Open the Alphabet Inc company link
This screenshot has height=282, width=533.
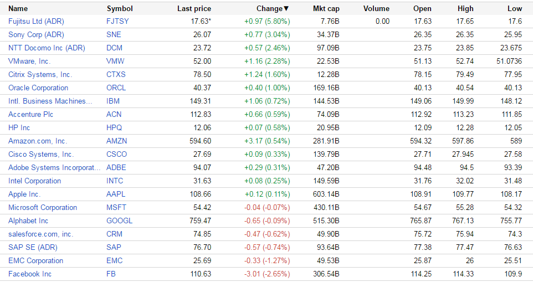28,221
